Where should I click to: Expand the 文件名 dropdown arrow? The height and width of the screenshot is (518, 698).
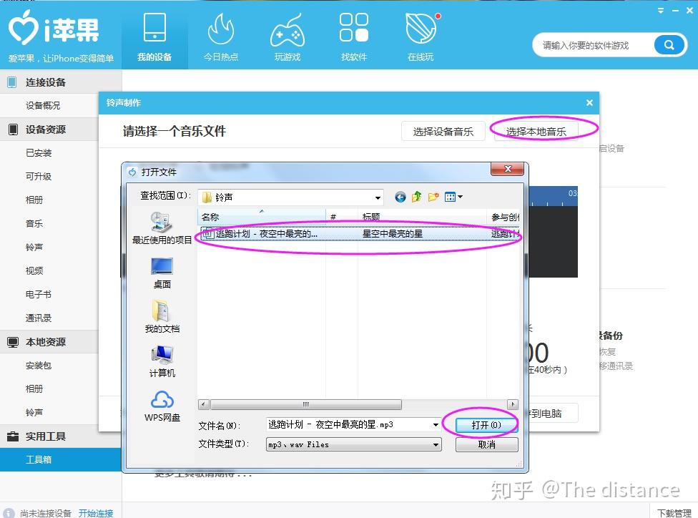[436, 425]
